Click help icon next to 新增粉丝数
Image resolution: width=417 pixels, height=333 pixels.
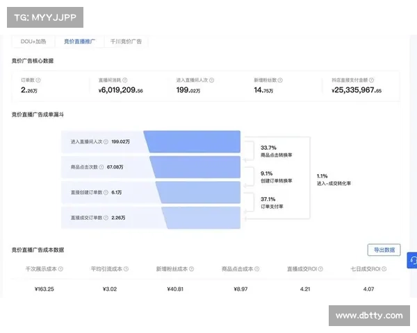coord(280,80)
